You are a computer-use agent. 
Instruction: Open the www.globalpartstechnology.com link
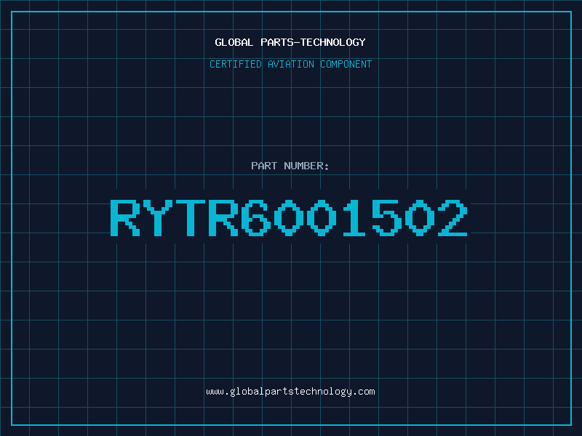(290, 392)
